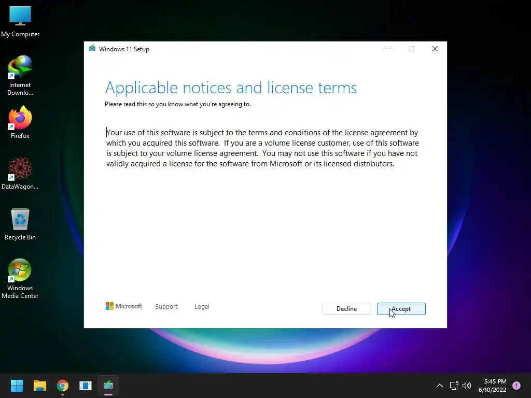This screenshot has width=531, height=398.
Task: Close the Windows 11 Setup window
Action: pos(435,49)
